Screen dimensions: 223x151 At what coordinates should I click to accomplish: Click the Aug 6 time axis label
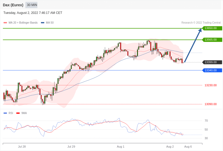(188, 147)
